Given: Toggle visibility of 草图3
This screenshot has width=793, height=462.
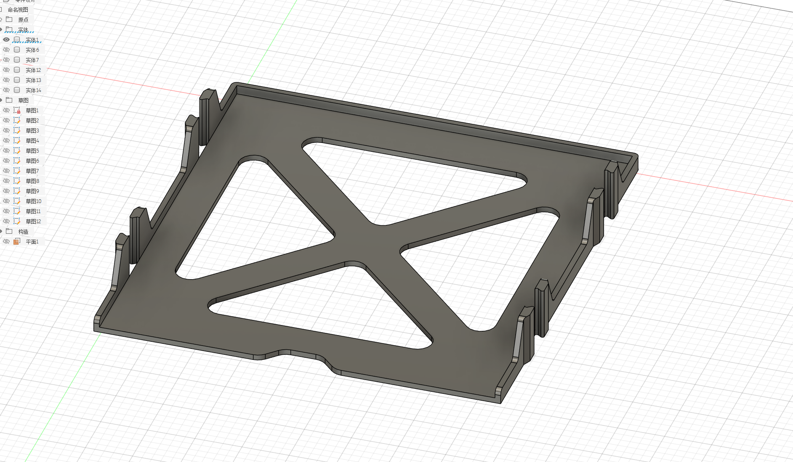Looking at the screenshot, I should click(x=6, y=130).
